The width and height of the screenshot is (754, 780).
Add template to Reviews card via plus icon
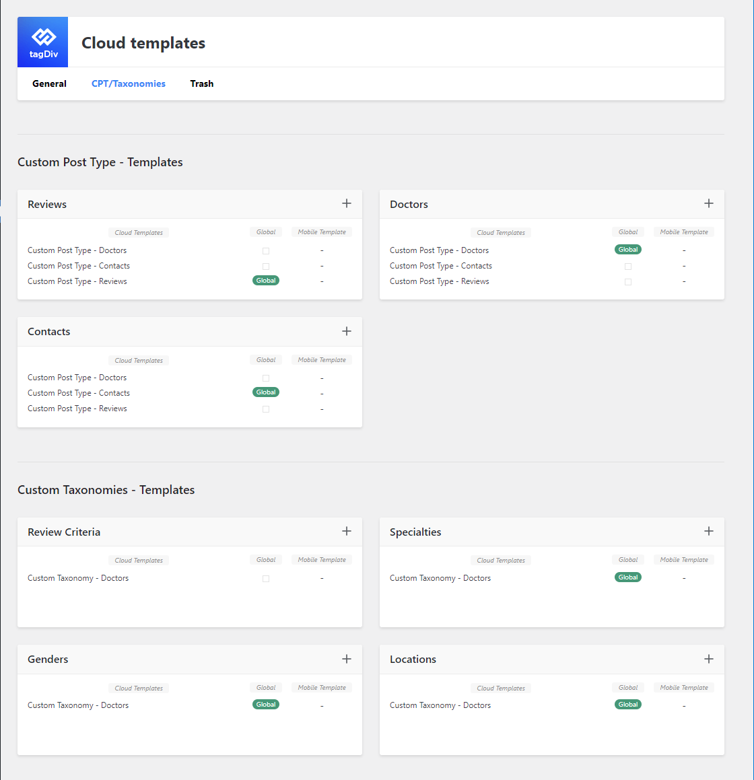pyautogui.click(x=347, y=203)
